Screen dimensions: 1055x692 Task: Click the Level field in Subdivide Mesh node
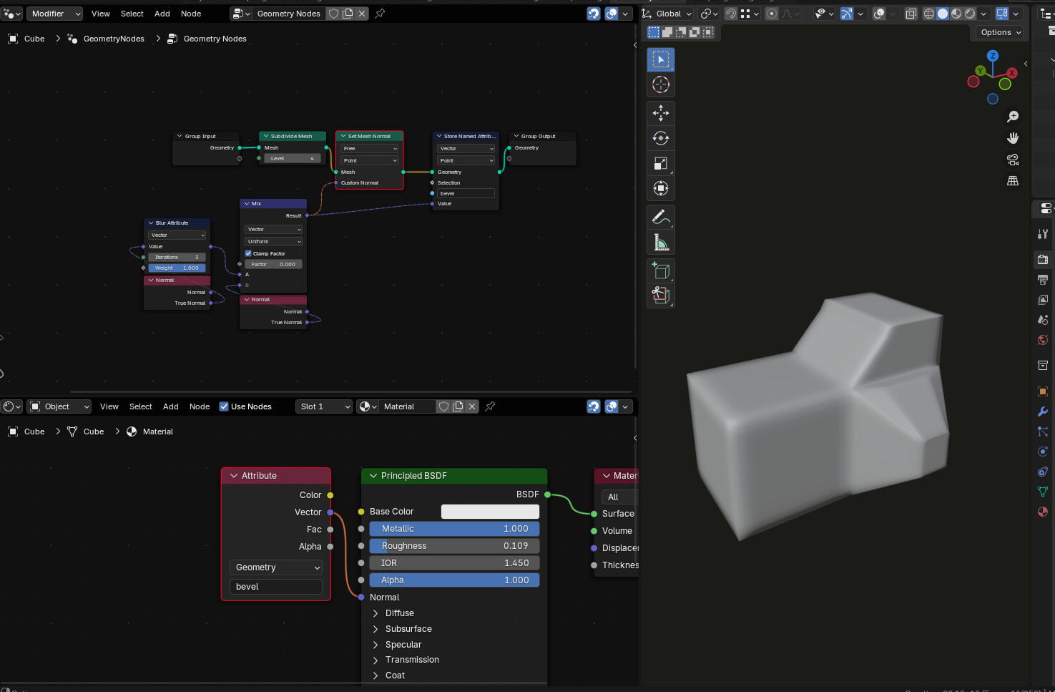pos(292,159)
